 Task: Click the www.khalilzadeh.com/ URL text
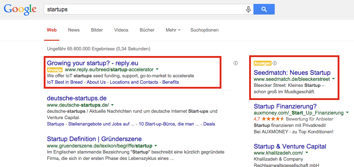(x=278, y=153)
